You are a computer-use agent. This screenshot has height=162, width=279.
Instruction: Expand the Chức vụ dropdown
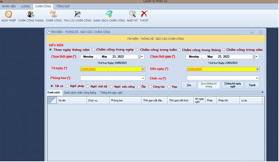tap(257, 78)
